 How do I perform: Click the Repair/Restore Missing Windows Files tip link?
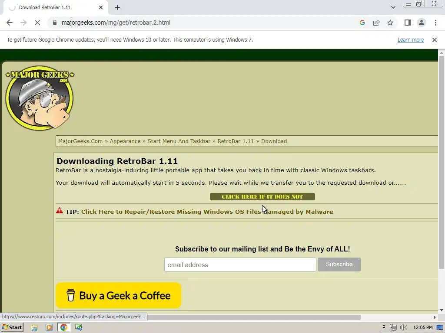207,212
